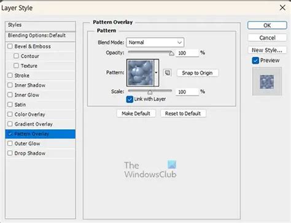The width and height of the screenshot is (291, 223).
Task: Enable the Gradient Overlay checkbox
Action: [x=10, y=124]
